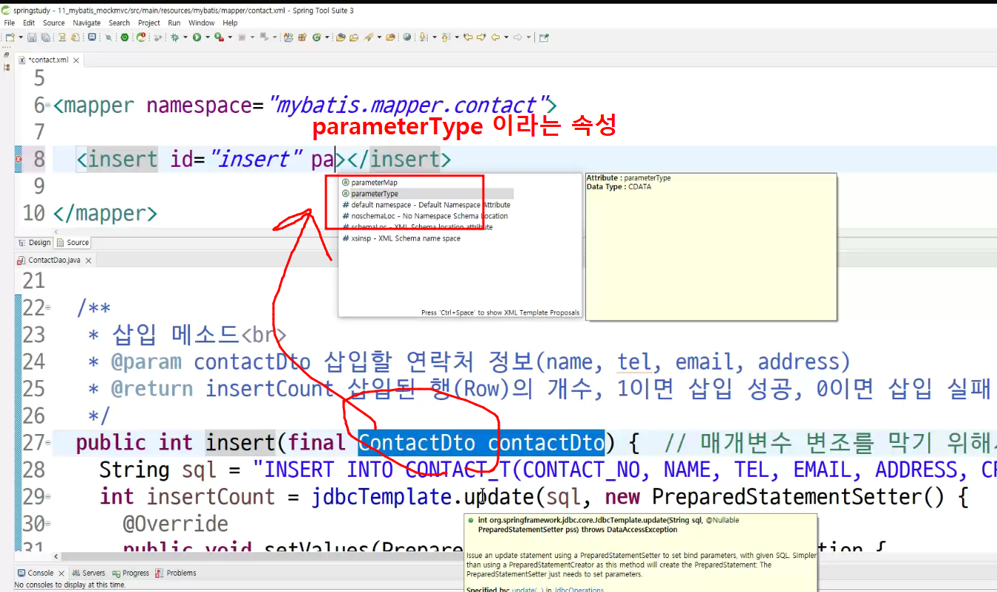Screen dimensions: 997x592
Task: Click the Search flashlight toolbar icon
Action: pyautogui.click(x=368, y=37)
